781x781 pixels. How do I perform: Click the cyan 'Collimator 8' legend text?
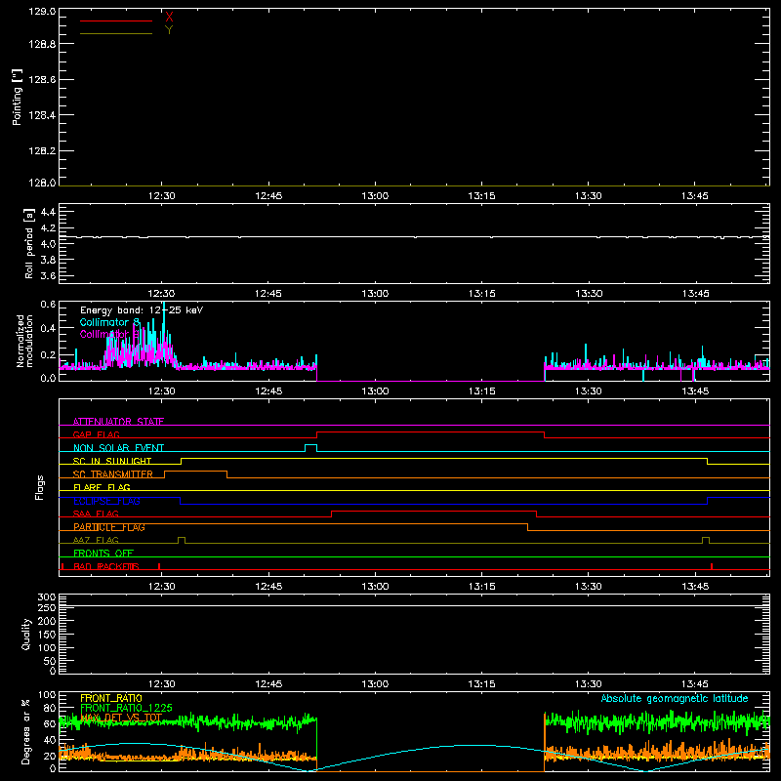point(109,322)
